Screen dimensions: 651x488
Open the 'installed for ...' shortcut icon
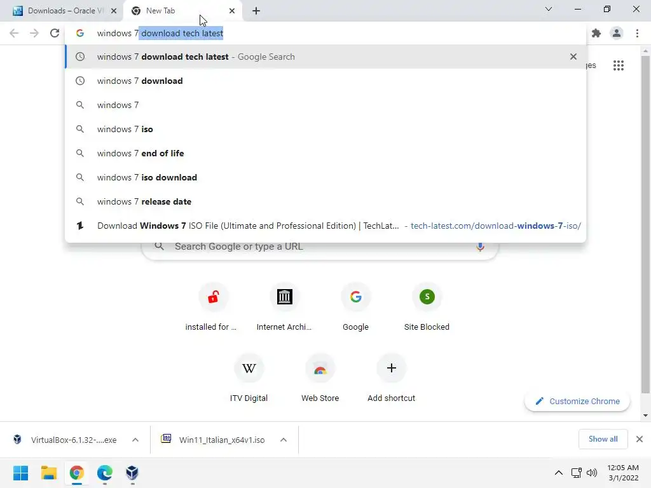click(214, 297)
